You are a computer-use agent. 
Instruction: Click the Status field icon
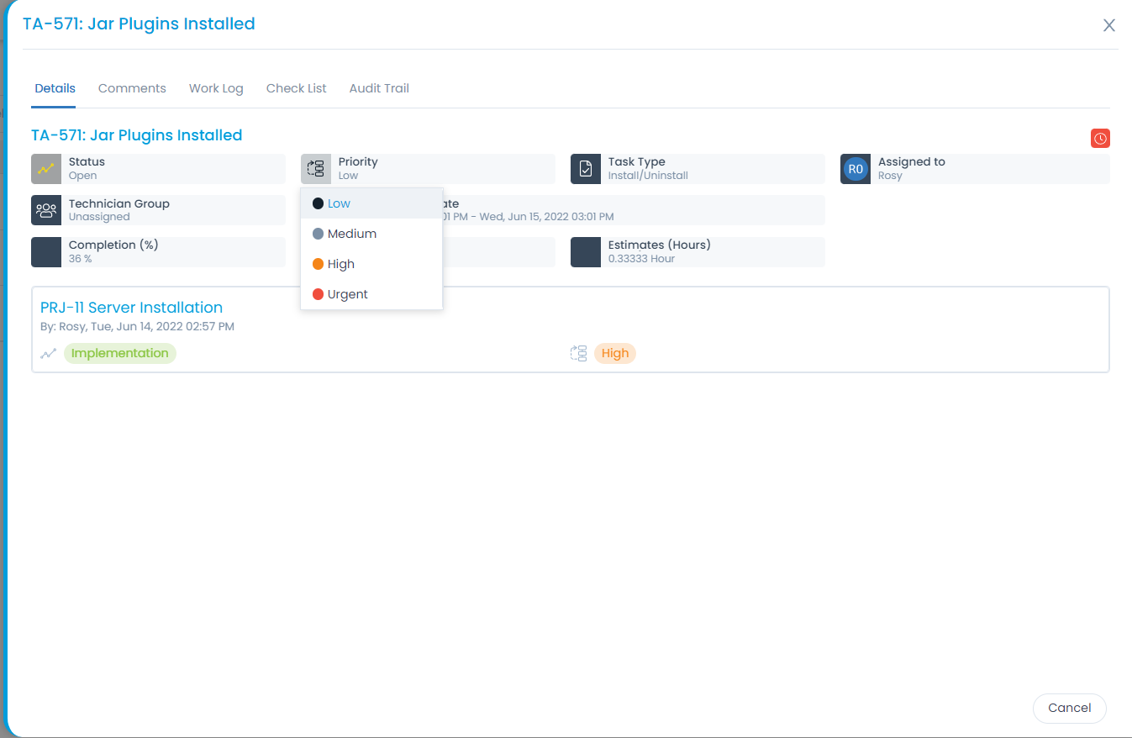[46, 168]
